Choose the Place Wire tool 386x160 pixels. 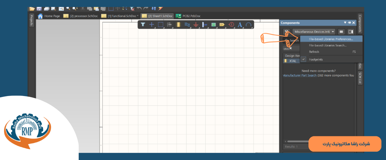coord(187,25)
